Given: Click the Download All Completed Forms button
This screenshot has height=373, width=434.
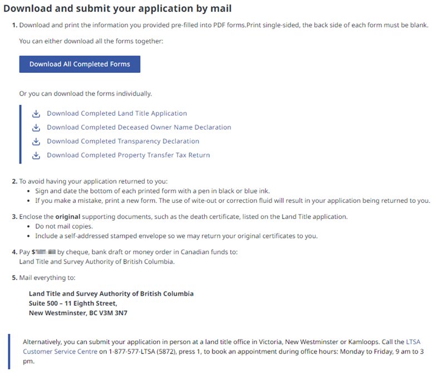Looking at the screenshot, I should pos(80,64).
